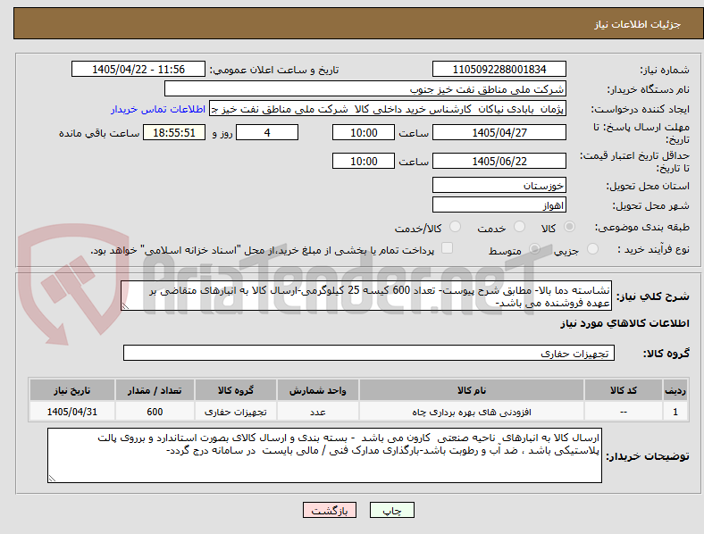This screenshot has width=704, height=534.
Task: Click the شرح کلی نیاز description textarea
Action: click(x=366, y=296)
